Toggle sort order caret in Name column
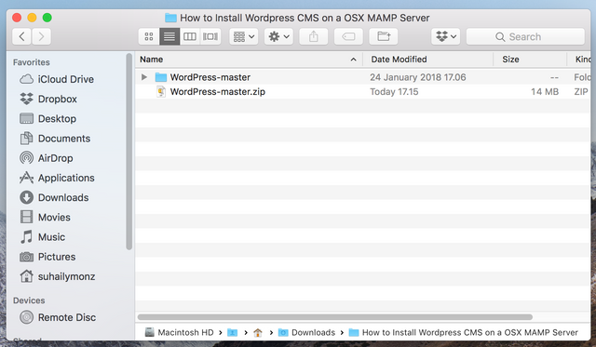596x347 pixels. (x=354, y=60)
